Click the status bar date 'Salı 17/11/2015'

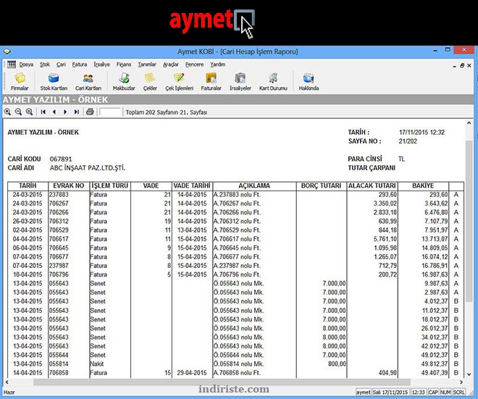390,392
